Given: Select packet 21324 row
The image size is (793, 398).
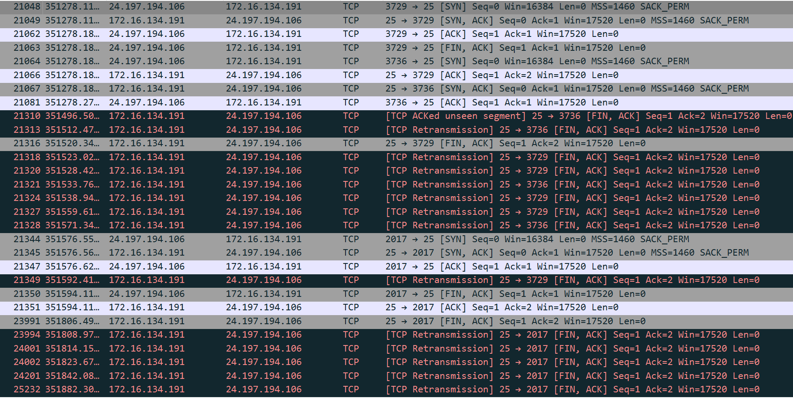Looking at the screenshot, I should tap(396, 198).
